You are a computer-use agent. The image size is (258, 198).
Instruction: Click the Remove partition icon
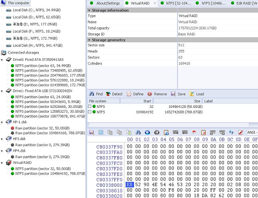click(150, 94)
